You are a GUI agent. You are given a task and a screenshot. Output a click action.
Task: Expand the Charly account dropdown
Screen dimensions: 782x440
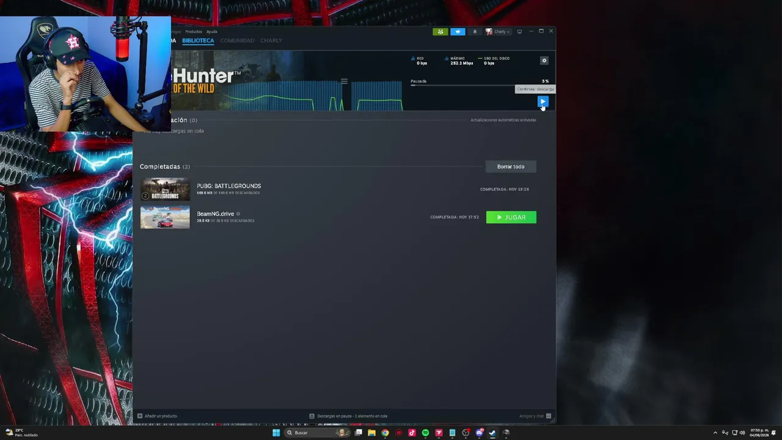498,32
